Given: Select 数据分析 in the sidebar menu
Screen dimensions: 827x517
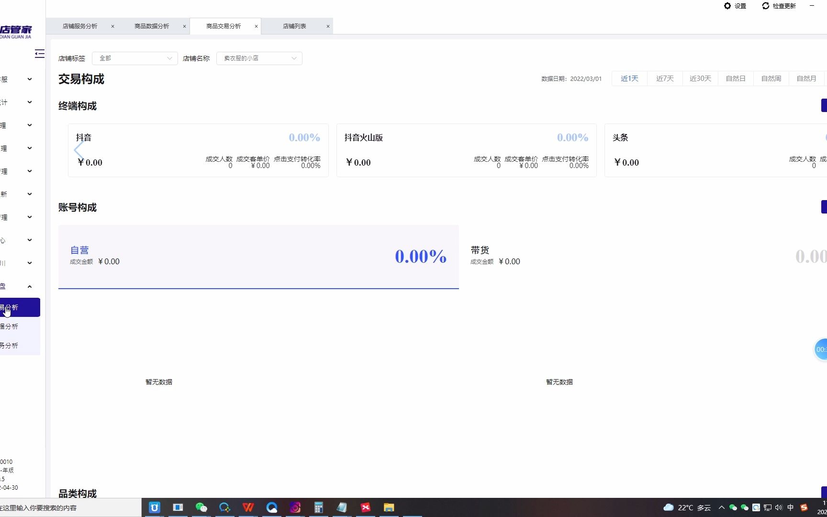Looking at the screenshot, I should (x=10, y=326).
